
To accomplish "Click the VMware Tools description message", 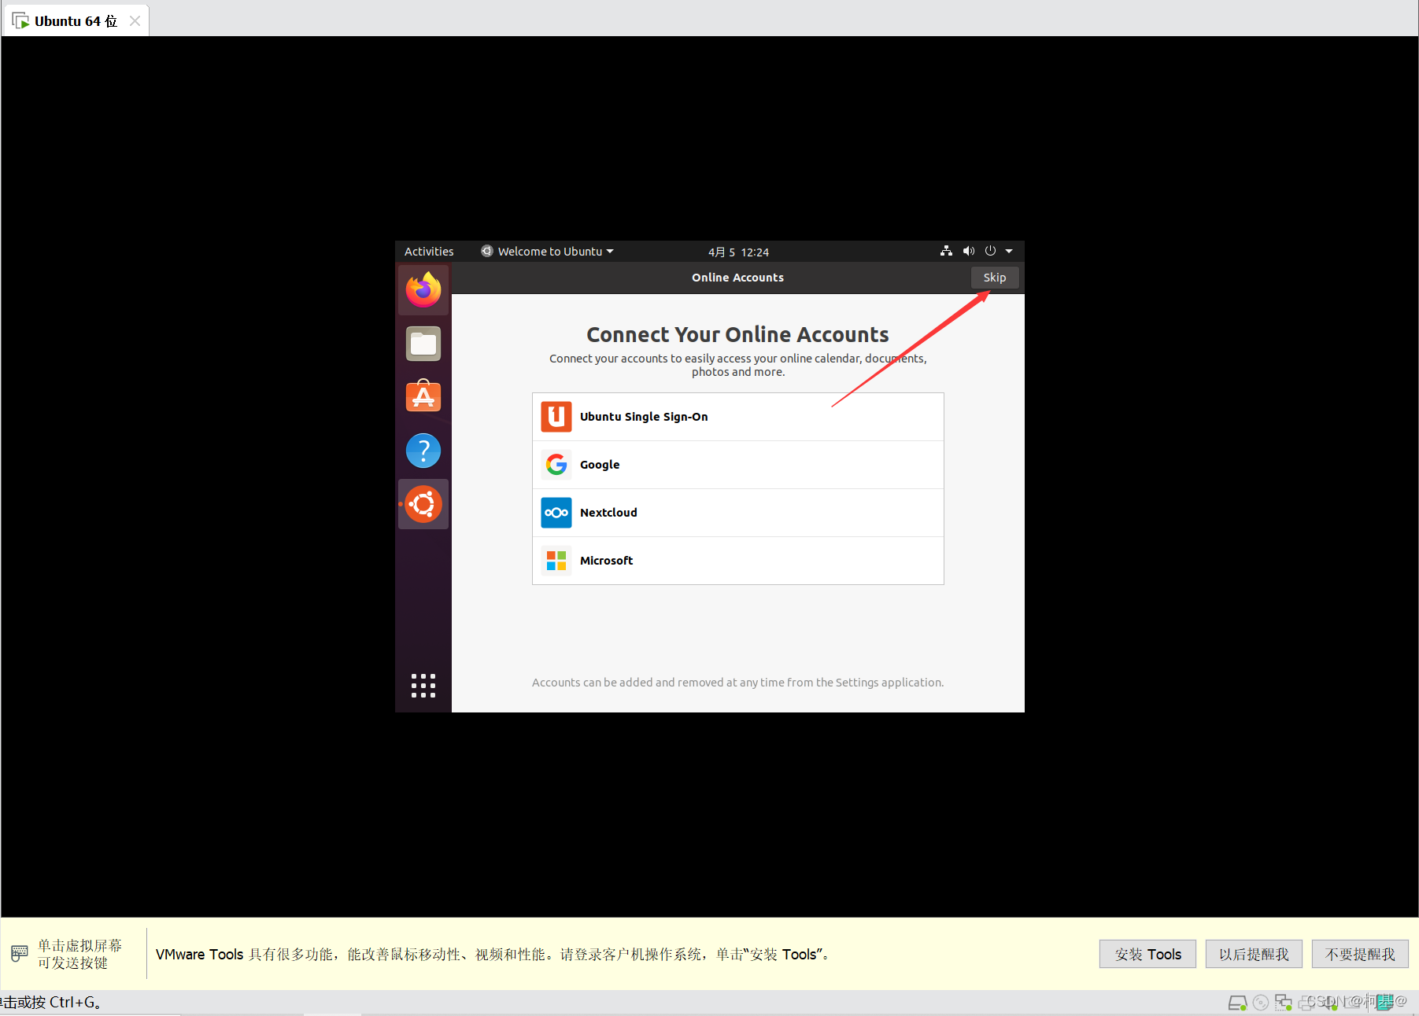I will 493,954.
